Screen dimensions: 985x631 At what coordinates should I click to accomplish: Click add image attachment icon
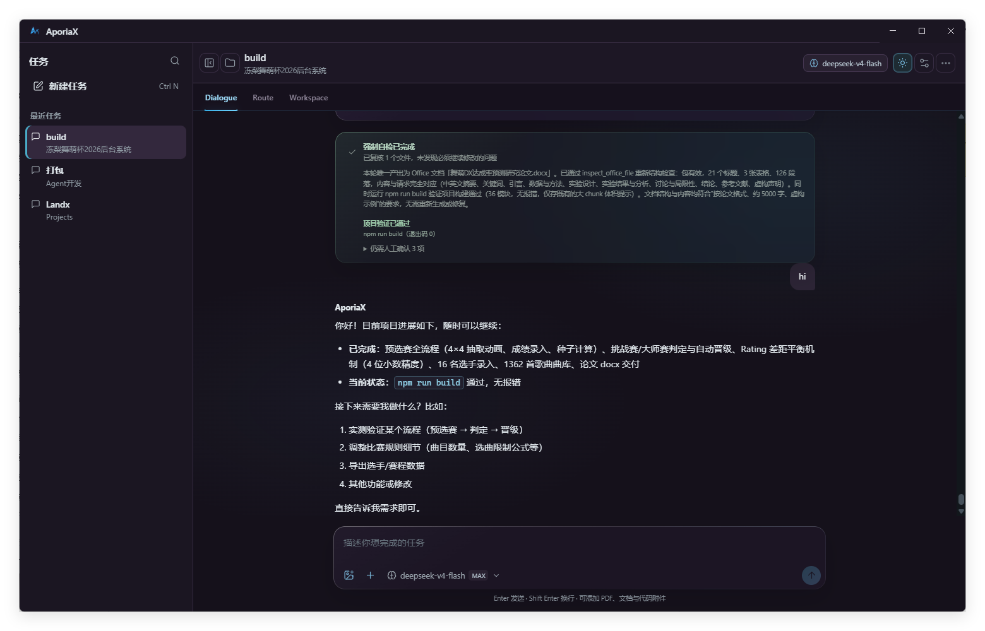349,575
